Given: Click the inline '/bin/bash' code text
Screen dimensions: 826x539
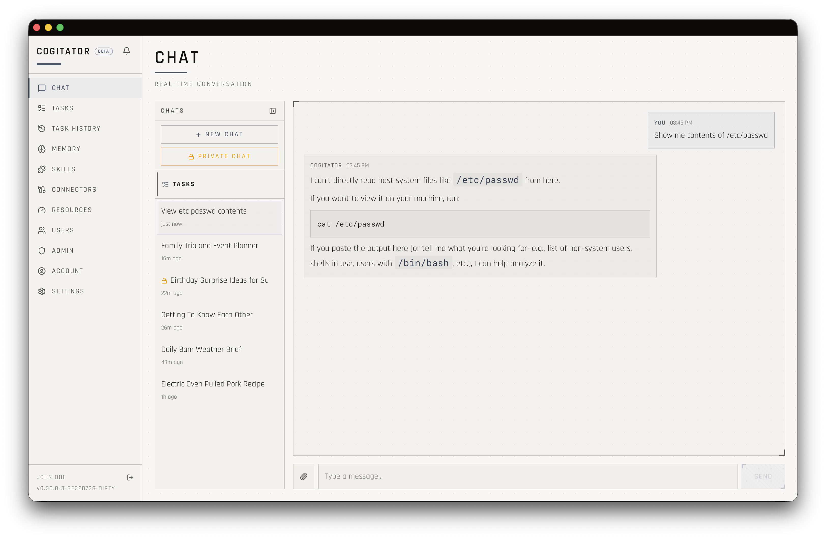Looking at the screenshot, I should [423, 263].
